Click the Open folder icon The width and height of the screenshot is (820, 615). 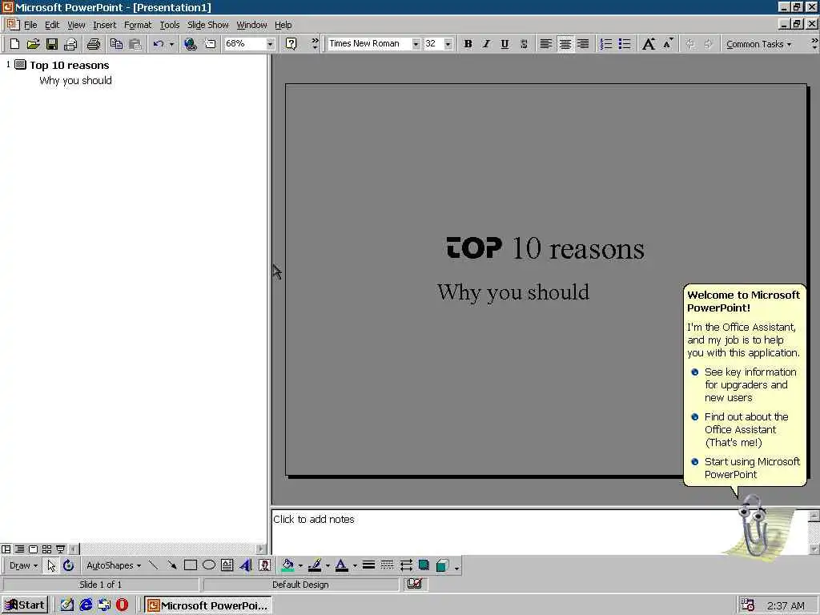33,44
